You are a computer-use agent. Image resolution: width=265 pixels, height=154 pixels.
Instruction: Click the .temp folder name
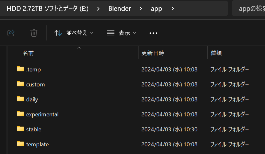(x=34, y=70)
